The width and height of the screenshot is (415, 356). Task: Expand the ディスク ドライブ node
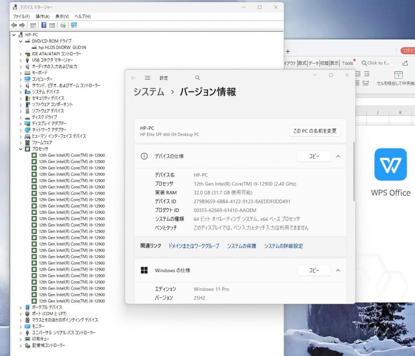click(21, 117)
